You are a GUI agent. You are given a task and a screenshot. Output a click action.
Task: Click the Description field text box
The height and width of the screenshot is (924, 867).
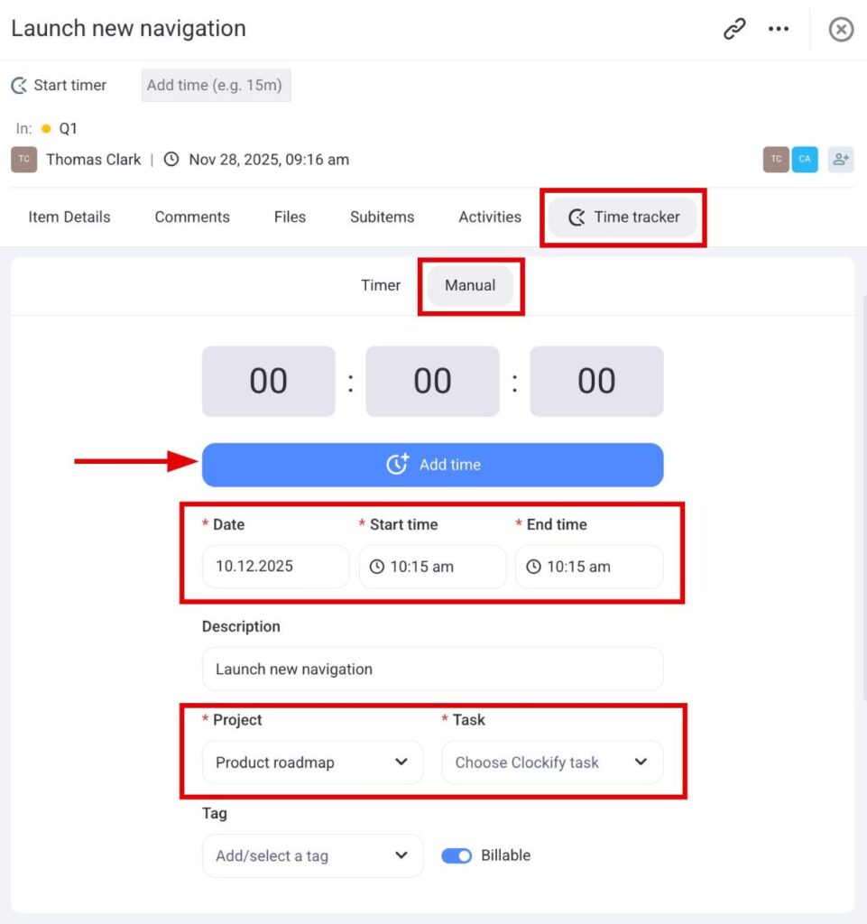click(x=432, y=670)
